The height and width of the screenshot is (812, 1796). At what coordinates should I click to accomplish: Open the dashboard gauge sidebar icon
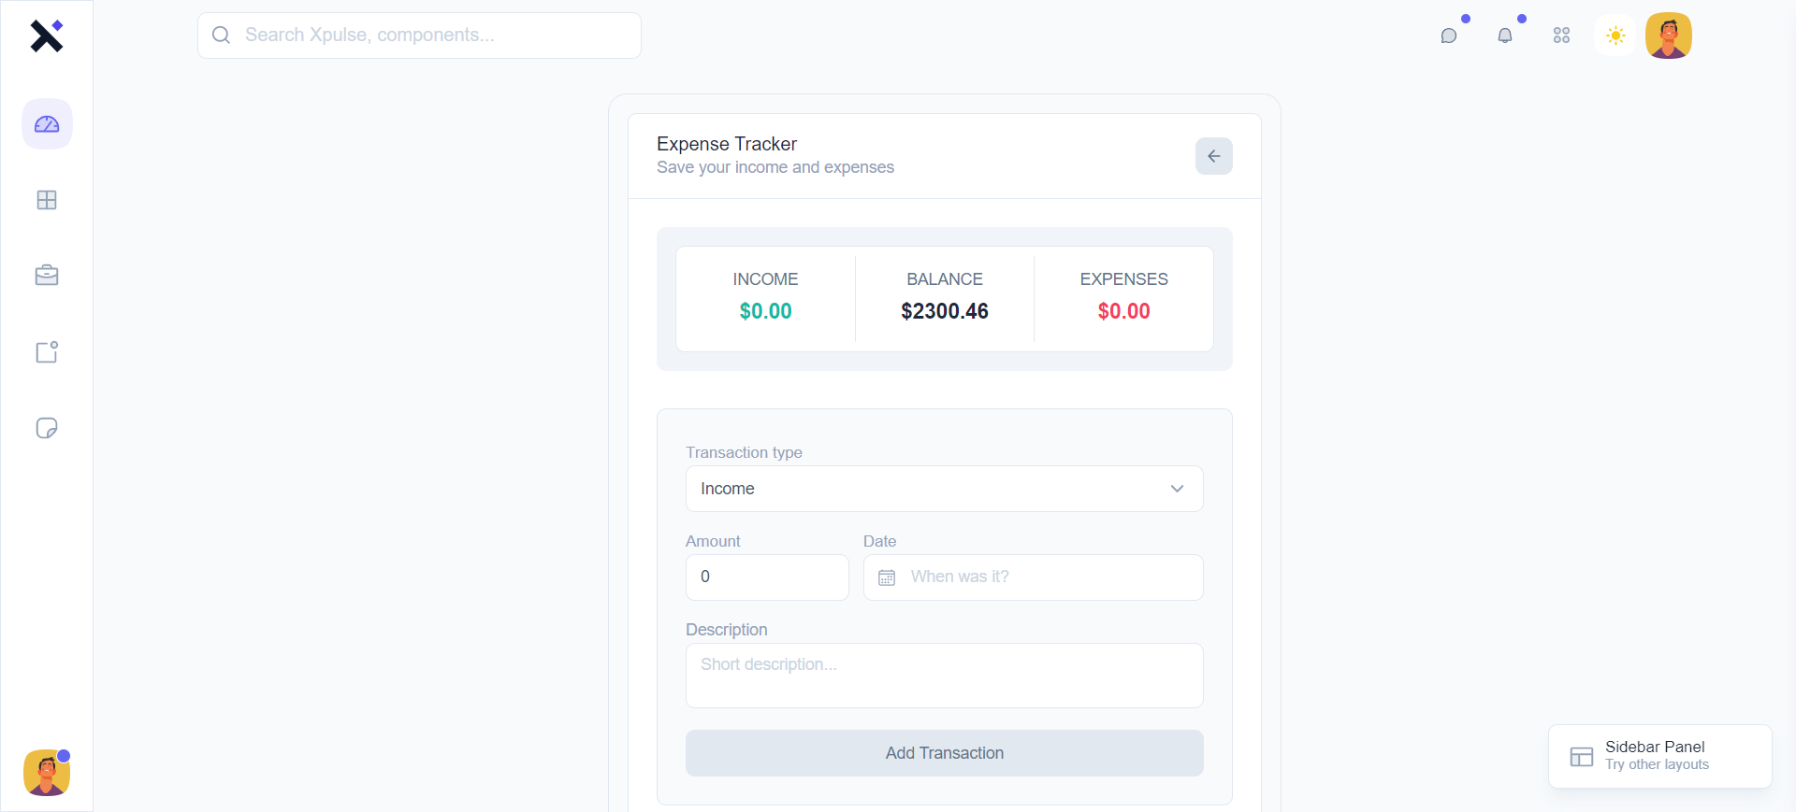pos(47,124)
